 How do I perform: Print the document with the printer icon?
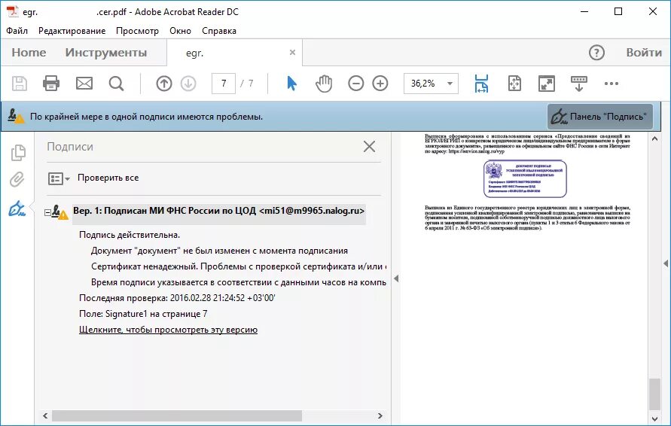[x=51, y=84]
